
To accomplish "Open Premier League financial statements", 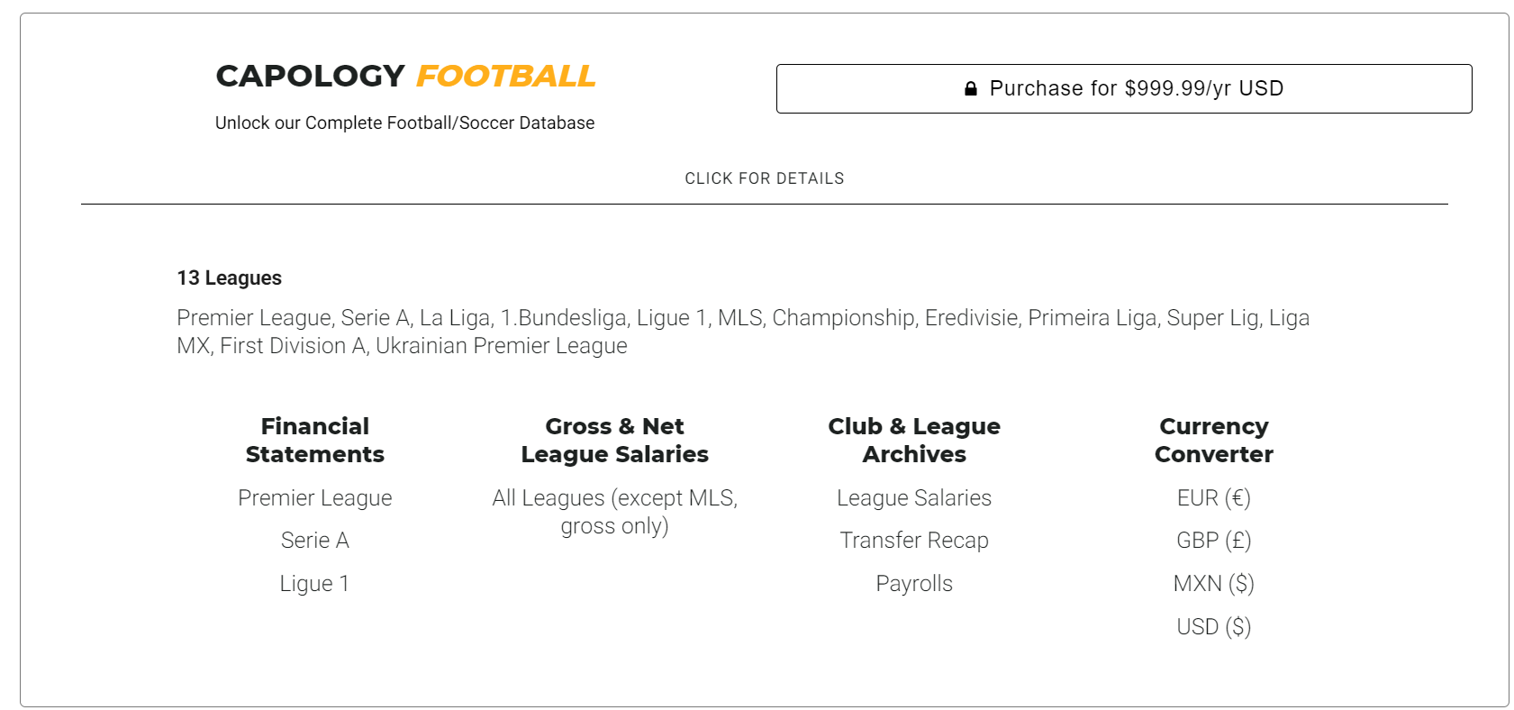I will [314, 498].
